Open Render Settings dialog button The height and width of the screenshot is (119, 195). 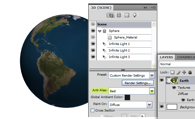coord(138,83)
